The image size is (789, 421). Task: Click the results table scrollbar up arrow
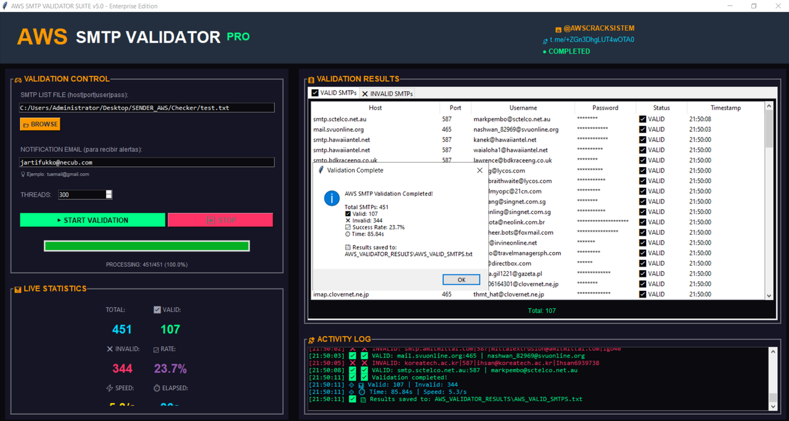click(769, 106)
